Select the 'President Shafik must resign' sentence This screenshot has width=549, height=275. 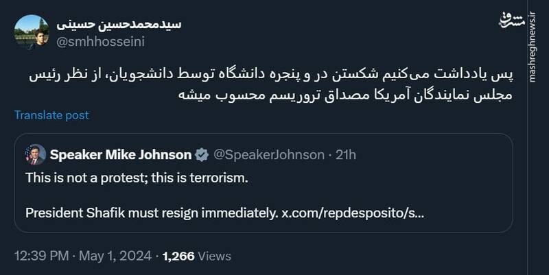coord(151,213)
